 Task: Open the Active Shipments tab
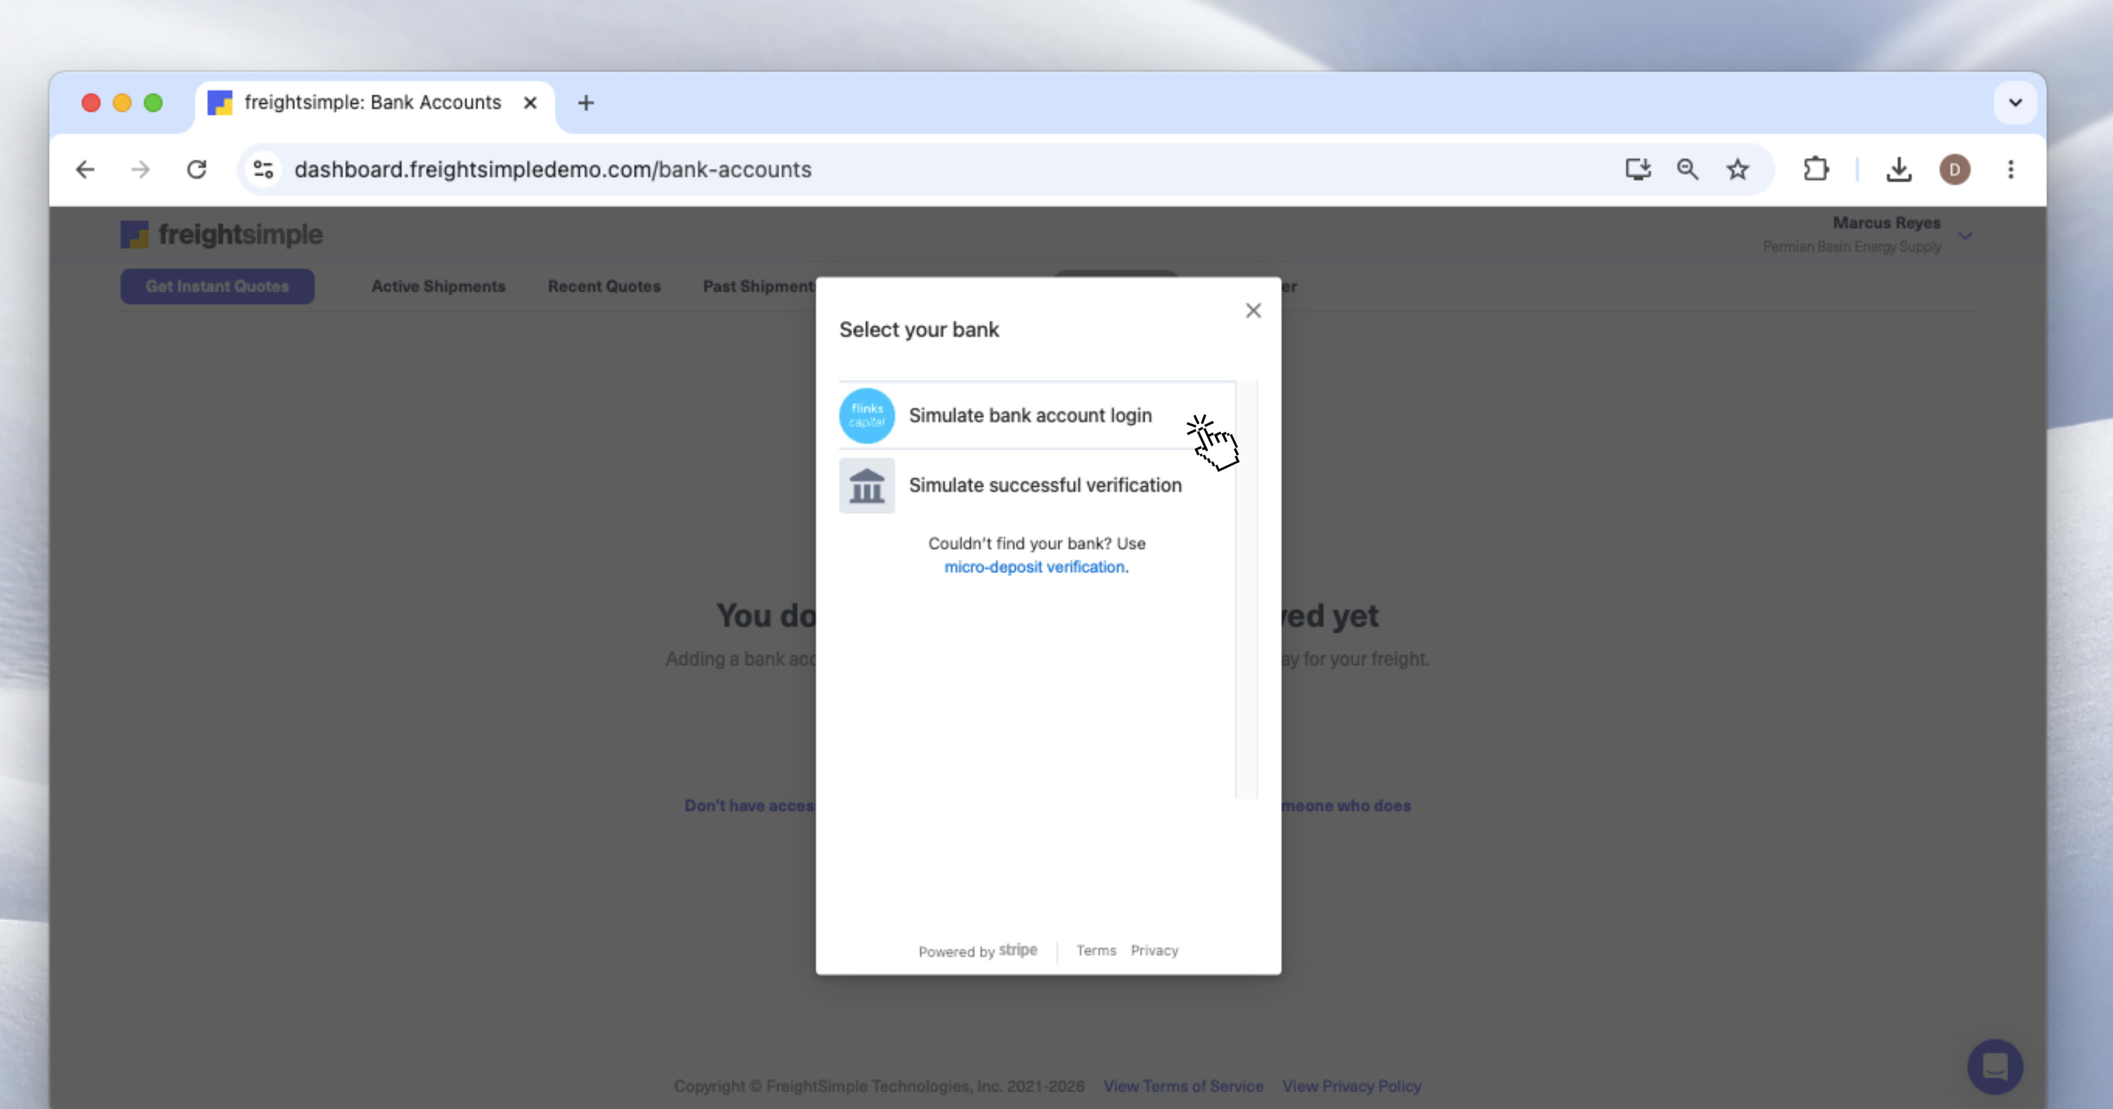438,286
